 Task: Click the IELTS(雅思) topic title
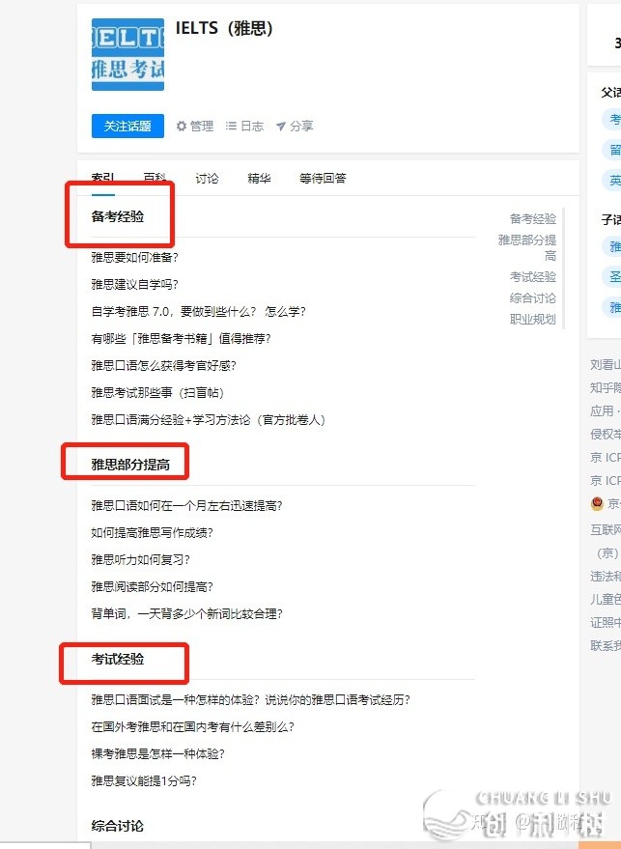(224, 28)
